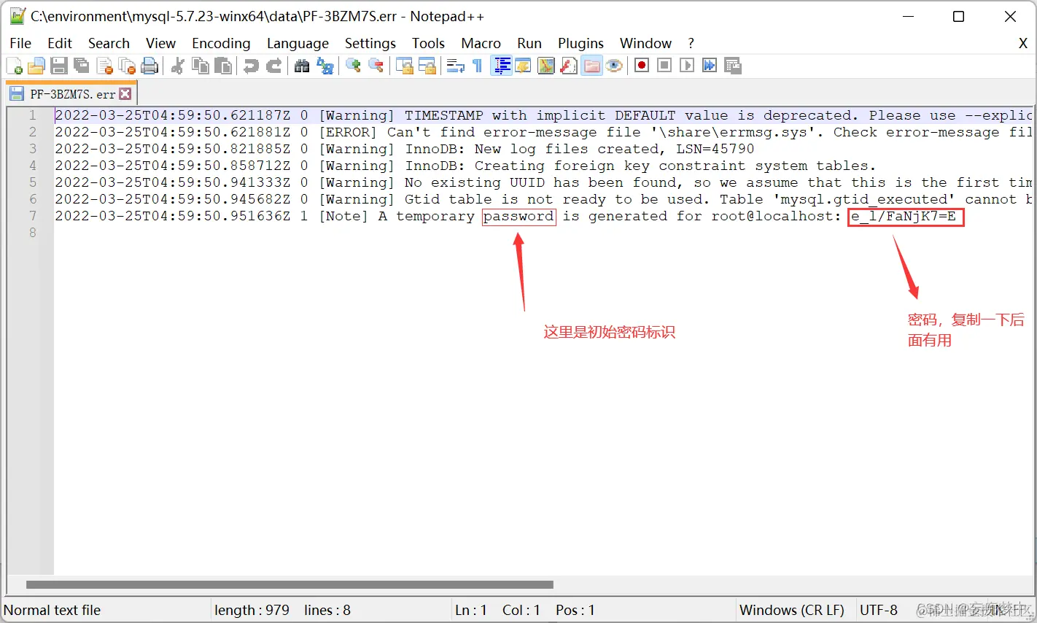Open the Macro menu
Image resolution: width=1037 pixels, height=623 pixels.
point(481,44)
